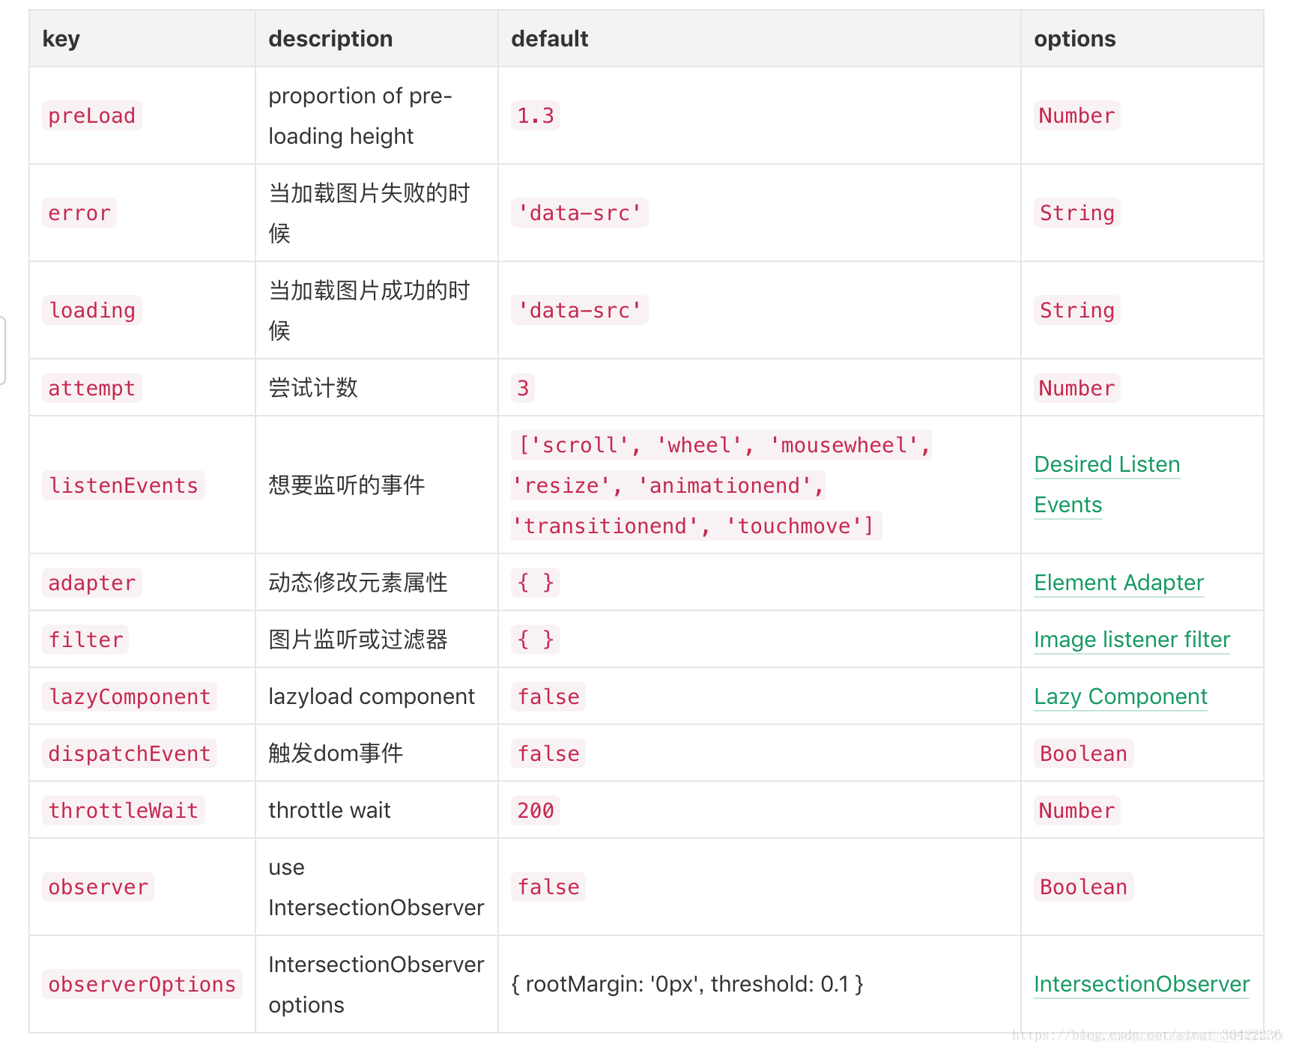The height and width of the screenshot is (1050, 1290).
Task: Select the throttleWait key label
Action: 123,810
